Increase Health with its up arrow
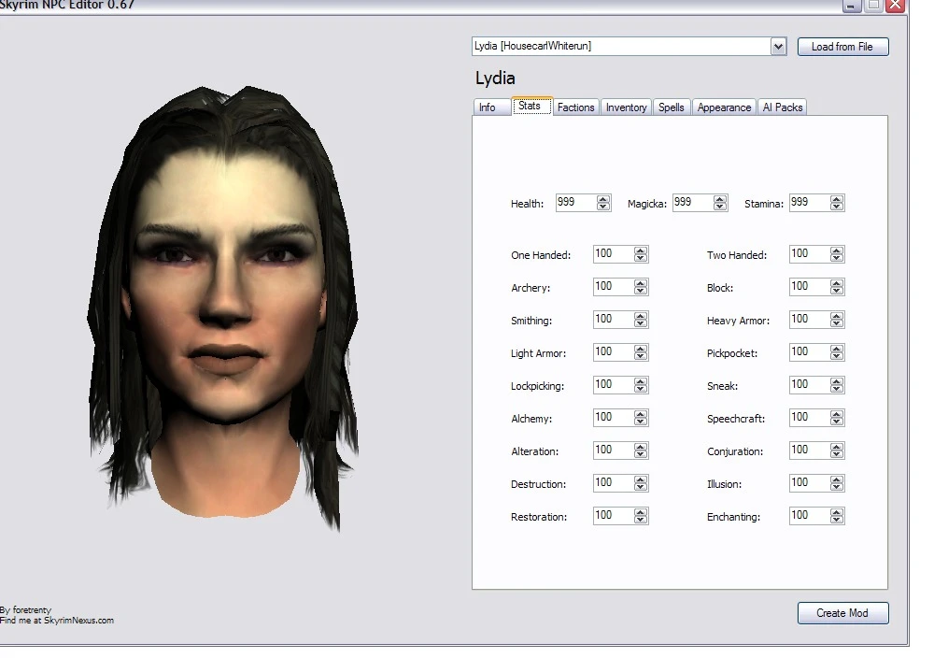The image size is (934, 658). point(602,199)
